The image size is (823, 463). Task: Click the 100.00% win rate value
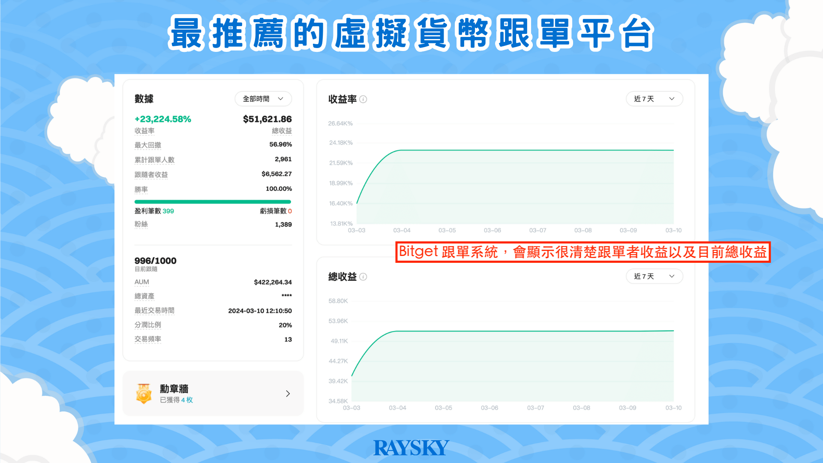point(279,189)
